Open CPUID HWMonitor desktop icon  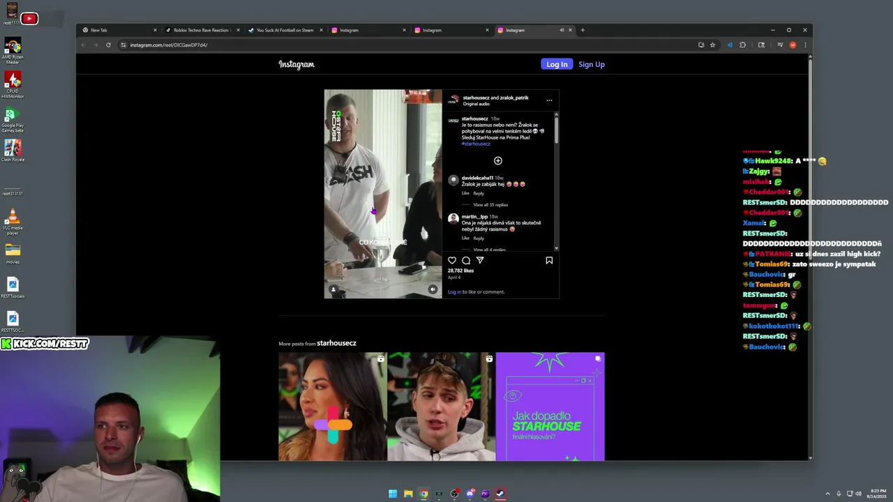[x=13, y=84]
